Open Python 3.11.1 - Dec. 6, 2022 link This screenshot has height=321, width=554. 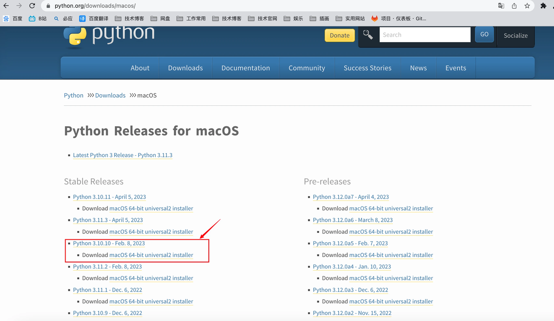coord(107,290)
